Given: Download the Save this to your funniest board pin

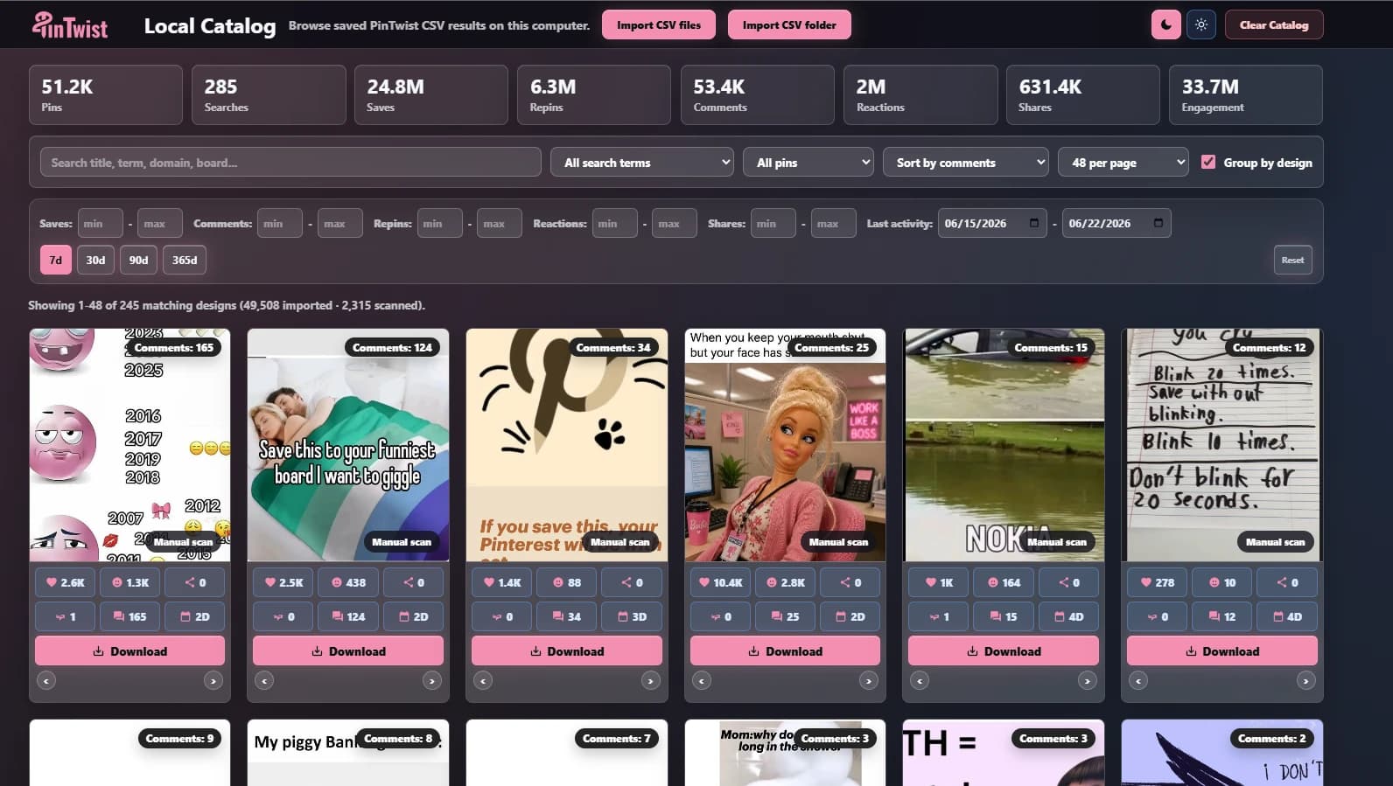Looking at the screenshot, I should point(348,651).
